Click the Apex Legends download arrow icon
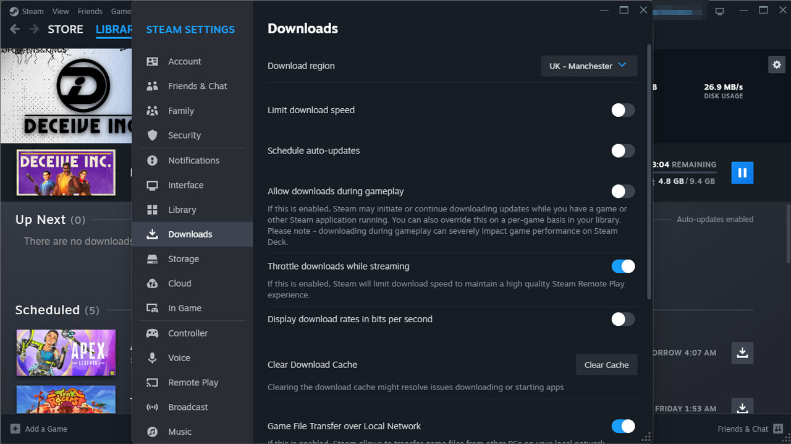The image size is (791, 444). [742, 352]
